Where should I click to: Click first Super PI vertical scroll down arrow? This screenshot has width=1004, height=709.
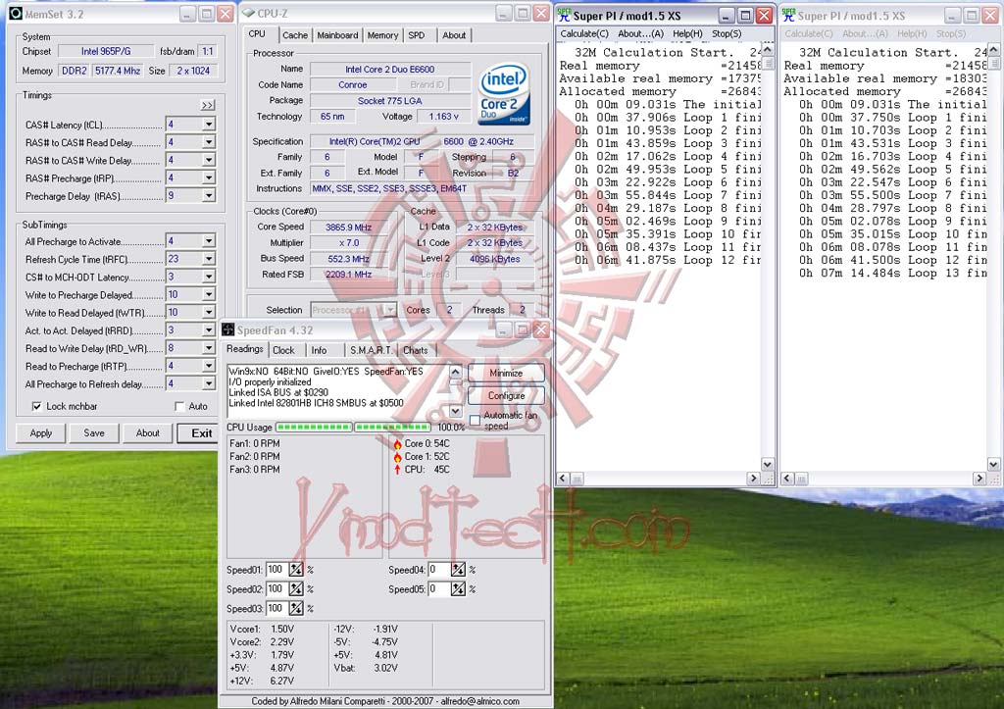767,465
